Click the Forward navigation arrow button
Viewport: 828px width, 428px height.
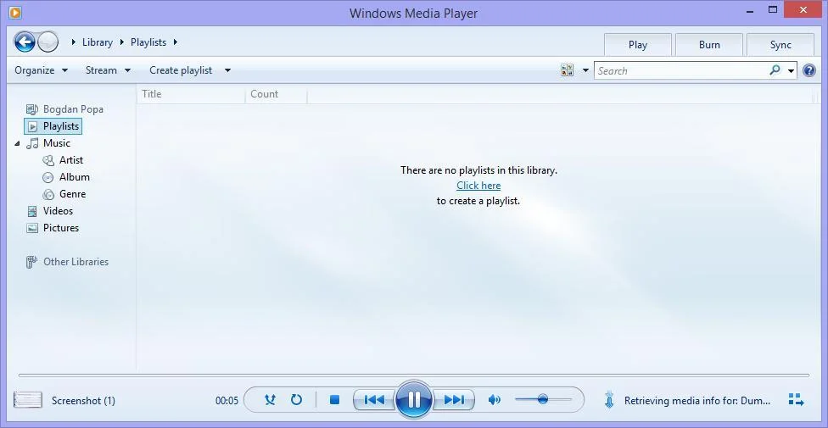point(48,42)
